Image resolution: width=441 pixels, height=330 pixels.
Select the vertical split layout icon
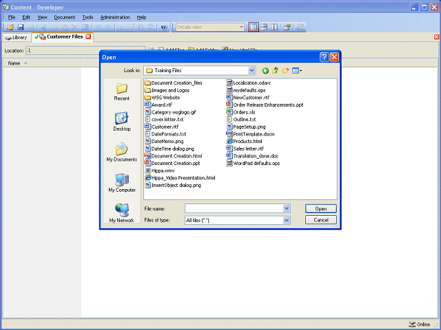pyautogui.click(x=274, y=27)
